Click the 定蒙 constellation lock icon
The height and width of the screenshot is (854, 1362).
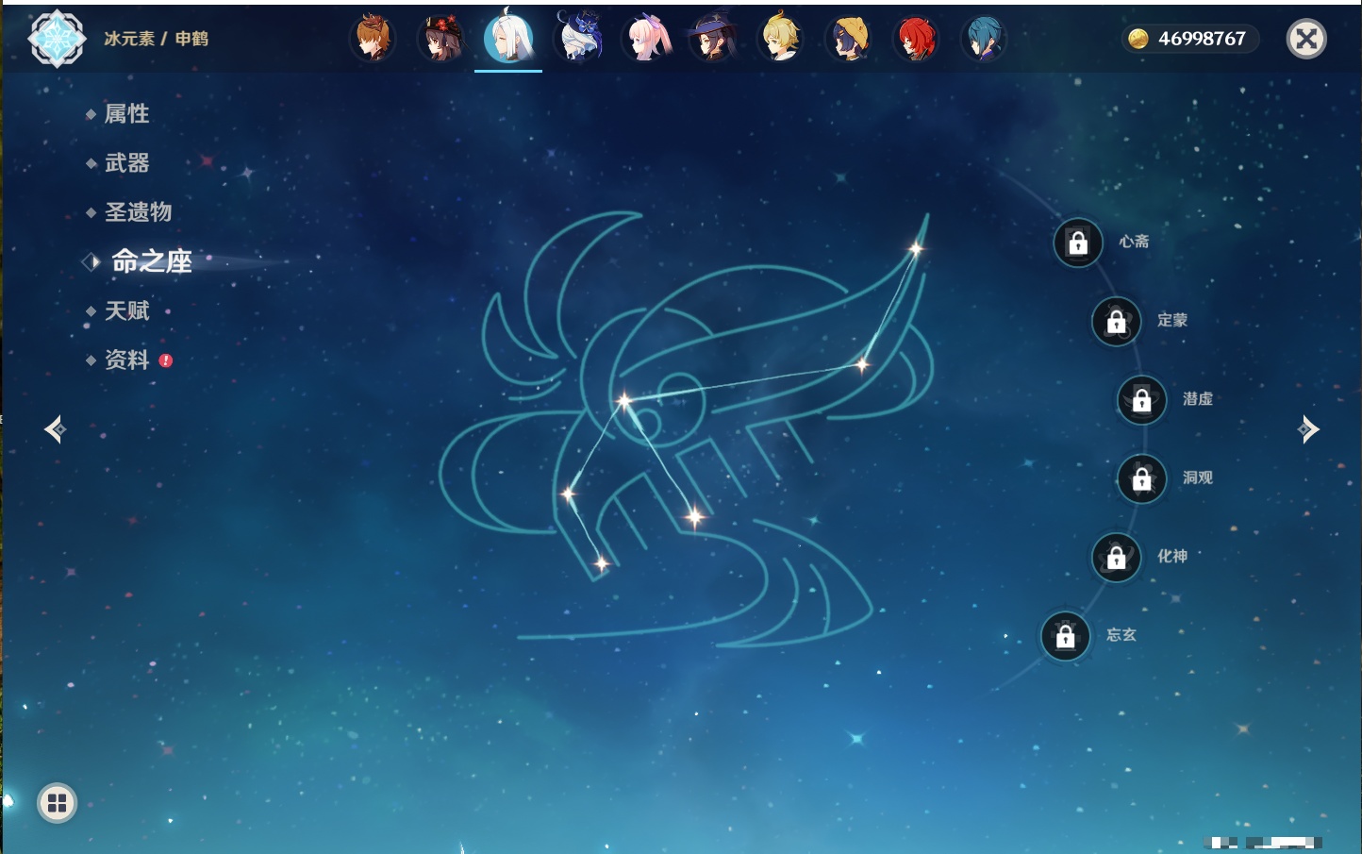point(1117,321)
